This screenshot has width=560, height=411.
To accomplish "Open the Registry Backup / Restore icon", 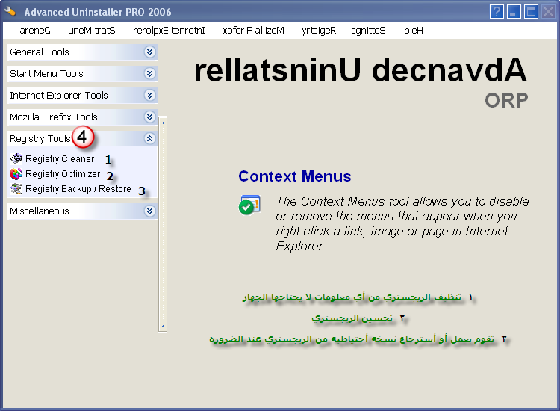I will coord(16,189).
